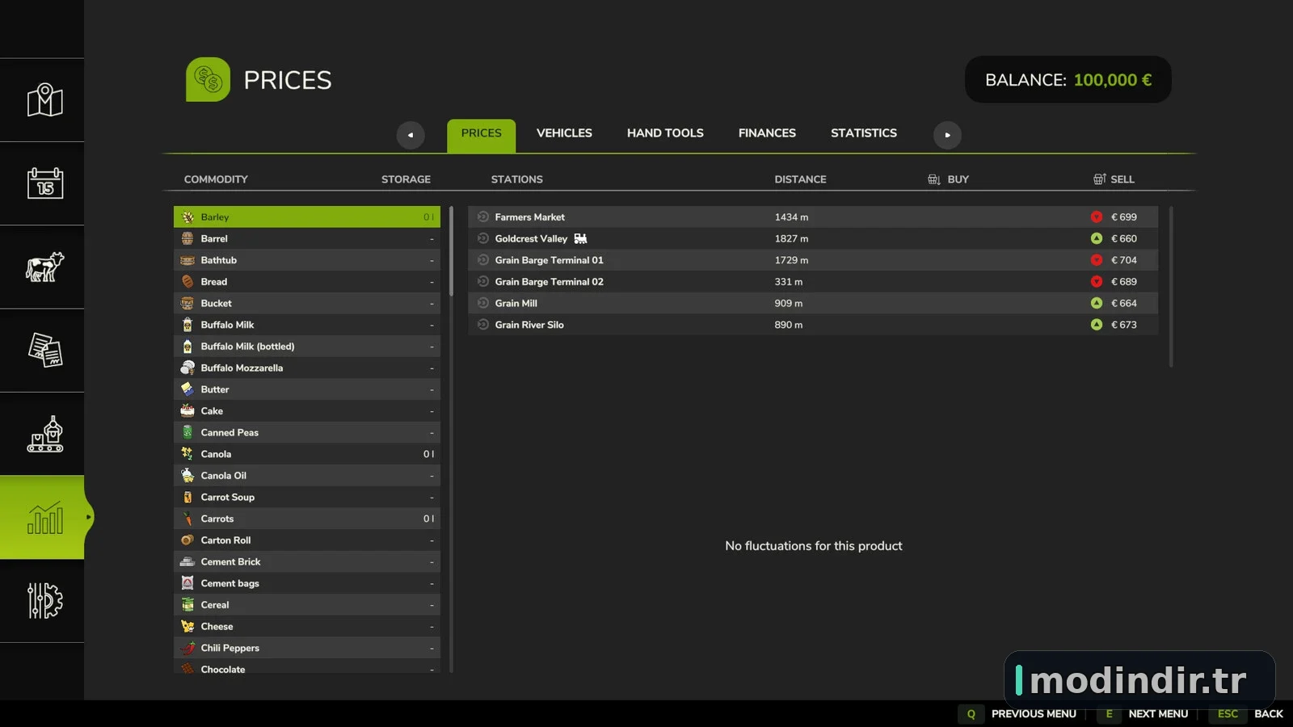Select the statistics chart sidebar icon
Screen dimensions: 1293x727
44,517
